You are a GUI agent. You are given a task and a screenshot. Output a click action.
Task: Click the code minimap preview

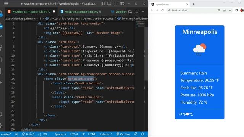[140, 24]
